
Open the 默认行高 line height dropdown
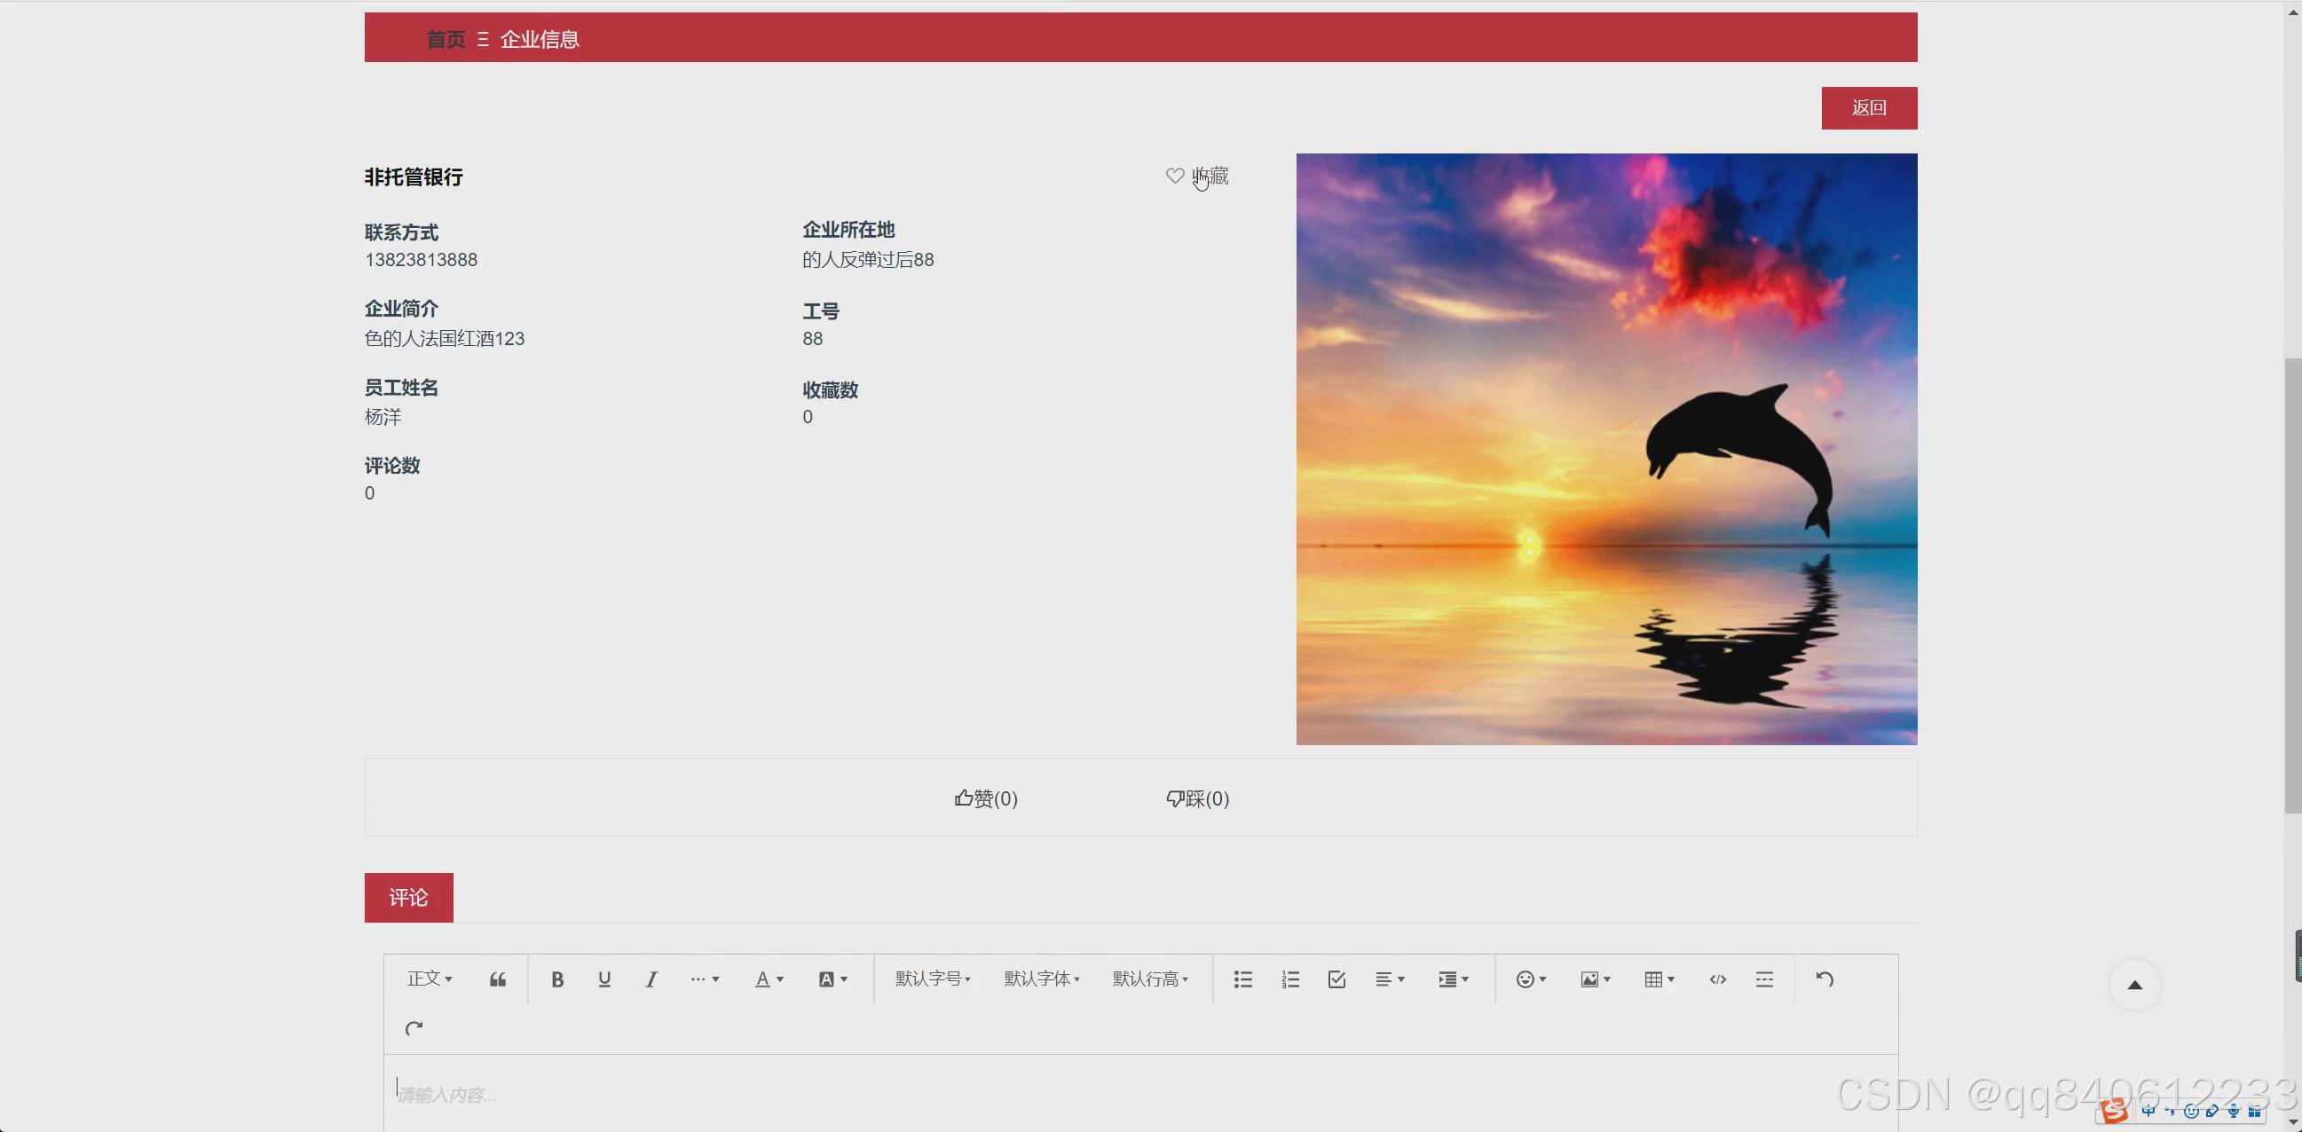[1150, 979]
